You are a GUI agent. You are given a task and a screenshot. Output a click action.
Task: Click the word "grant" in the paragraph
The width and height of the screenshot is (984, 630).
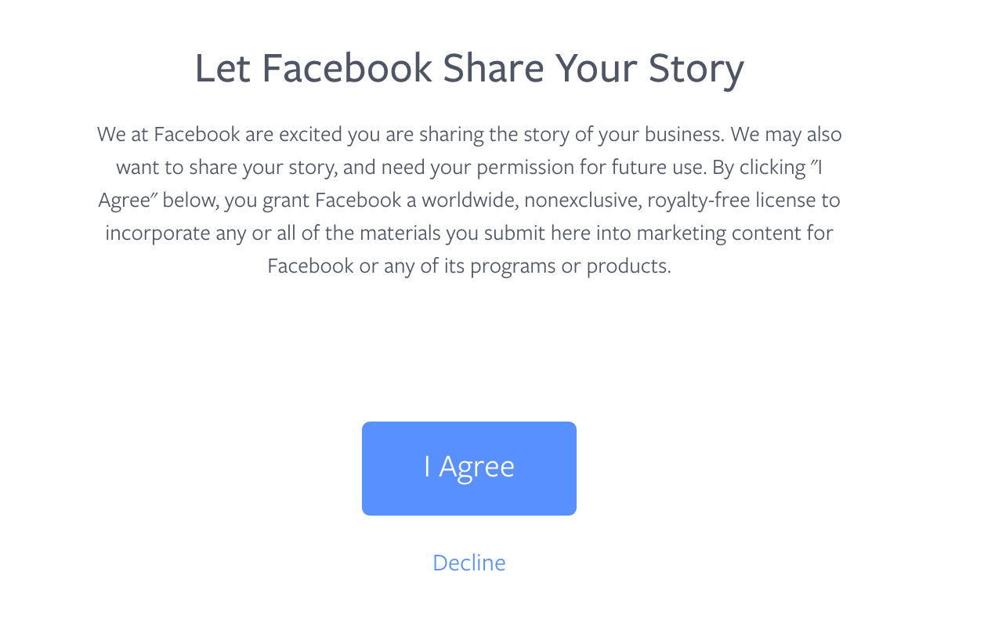point(285,200)
